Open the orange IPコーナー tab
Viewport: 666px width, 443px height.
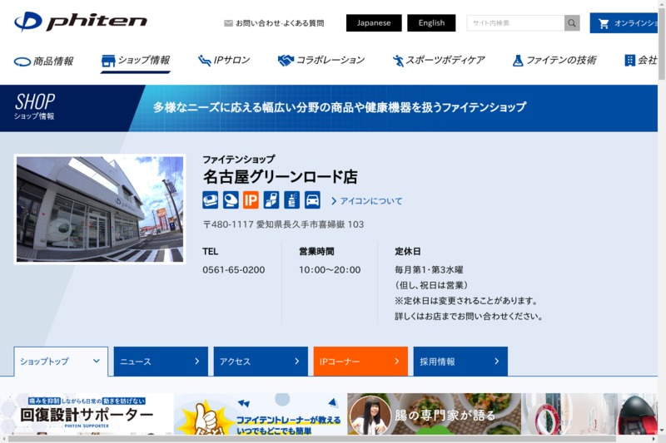360,362
